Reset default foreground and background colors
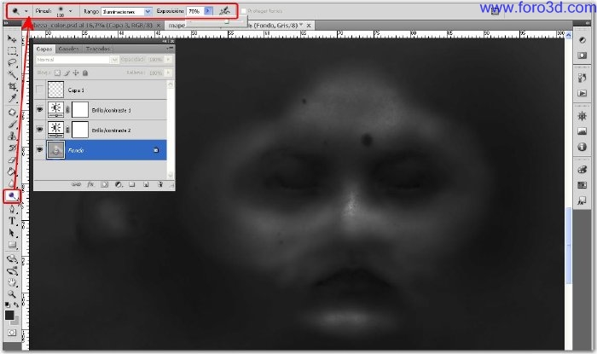 coord(8,305)
